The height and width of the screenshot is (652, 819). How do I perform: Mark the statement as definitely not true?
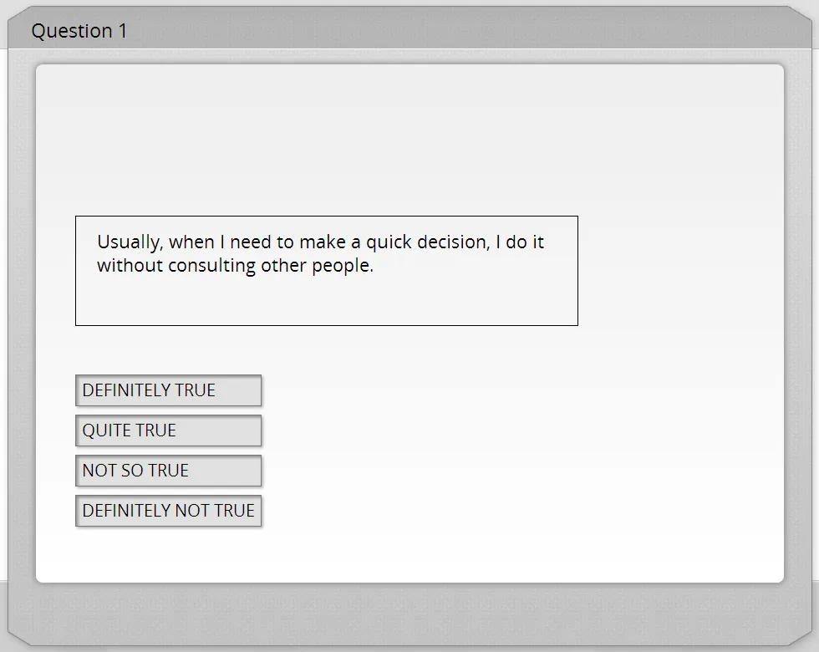coord(168,511)
